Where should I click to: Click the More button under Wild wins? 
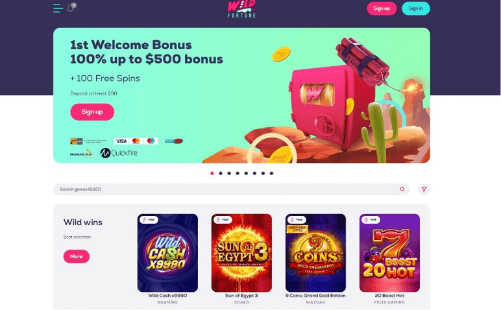pyautogui.click(x=77, y=256)
